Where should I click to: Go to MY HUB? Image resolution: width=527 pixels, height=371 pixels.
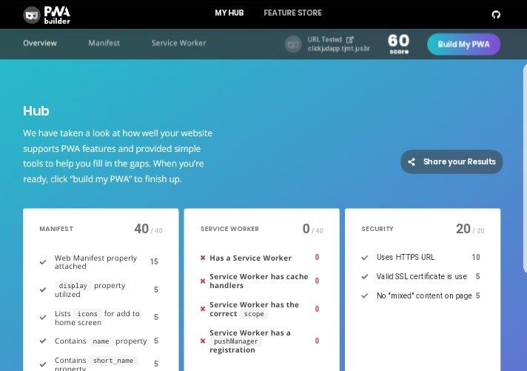click(x=229, y=13)
